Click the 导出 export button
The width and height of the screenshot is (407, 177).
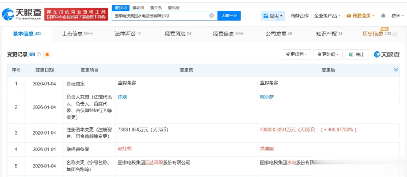[357, 54]
